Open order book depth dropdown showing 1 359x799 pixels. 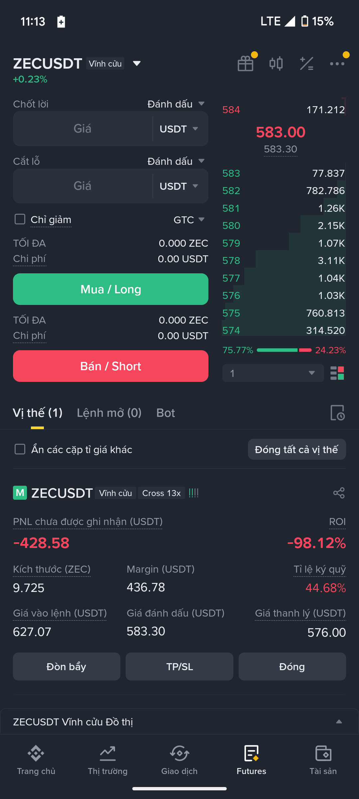point(273,373)
